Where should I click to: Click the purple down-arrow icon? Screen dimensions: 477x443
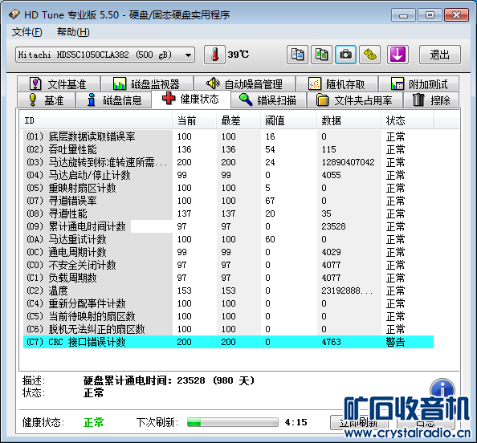(397, 55)
